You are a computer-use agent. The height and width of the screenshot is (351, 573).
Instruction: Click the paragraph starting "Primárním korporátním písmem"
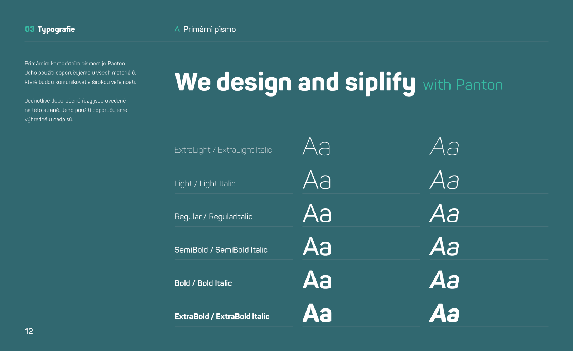[x=80, y=73]
